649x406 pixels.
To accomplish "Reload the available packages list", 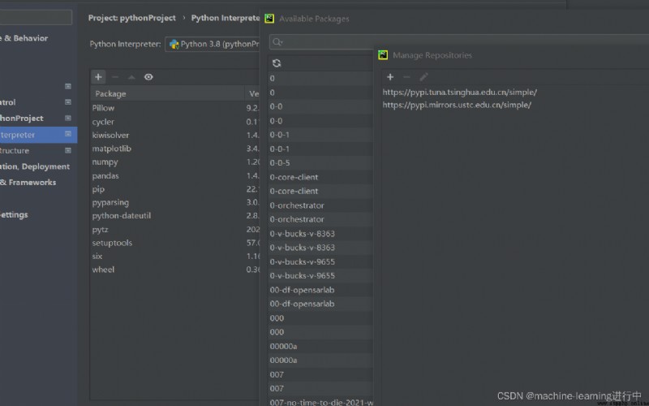I will [x=277, y=63].
